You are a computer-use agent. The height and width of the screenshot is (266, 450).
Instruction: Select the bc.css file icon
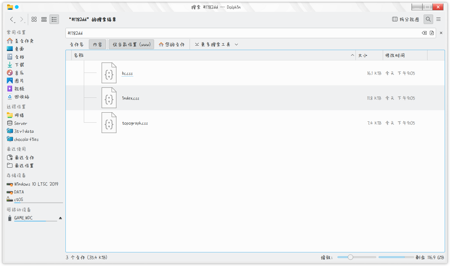[109, 73]
